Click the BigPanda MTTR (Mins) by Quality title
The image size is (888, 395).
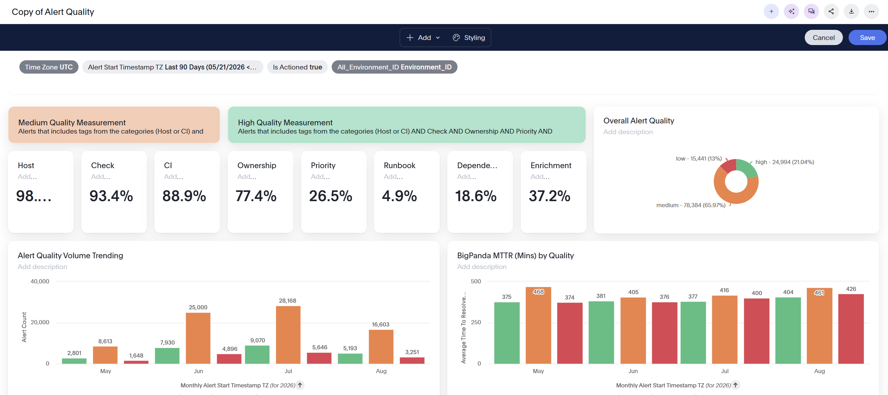click(515, 255)
